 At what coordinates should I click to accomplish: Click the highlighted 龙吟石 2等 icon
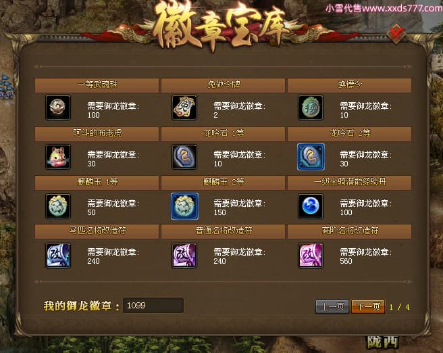pyautogui.click(x=311, y=157)
